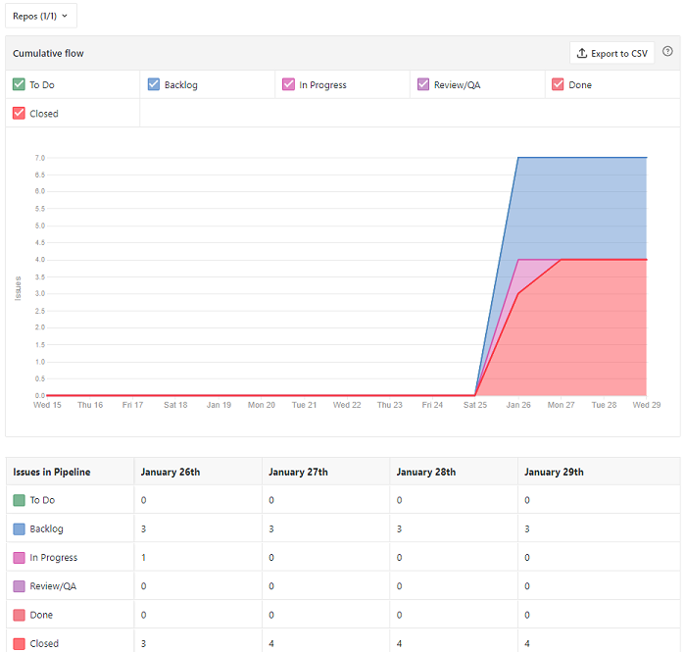Image resolution: width=685 pixels, height=652 pixels.
Task: Click the Review/QA purple table swatch
Action: (19, 586)
